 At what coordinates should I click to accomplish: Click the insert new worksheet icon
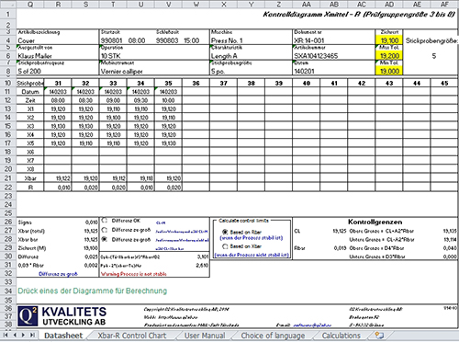(379, 336)
